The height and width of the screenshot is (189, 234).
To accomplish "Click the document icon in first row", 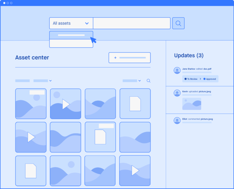I will point(135,104).
